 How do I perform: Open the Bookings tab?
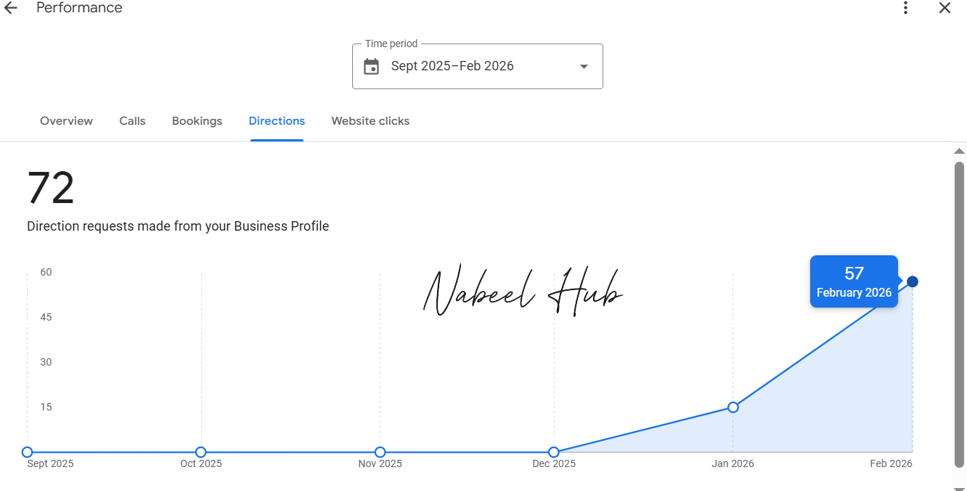point(197,121)
